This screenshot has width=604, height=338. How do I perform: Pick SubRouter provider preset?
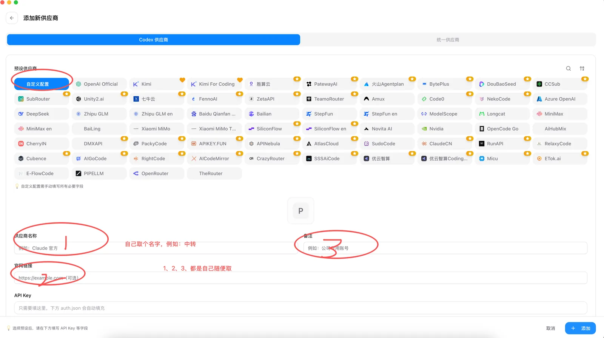tap(42, 99)
